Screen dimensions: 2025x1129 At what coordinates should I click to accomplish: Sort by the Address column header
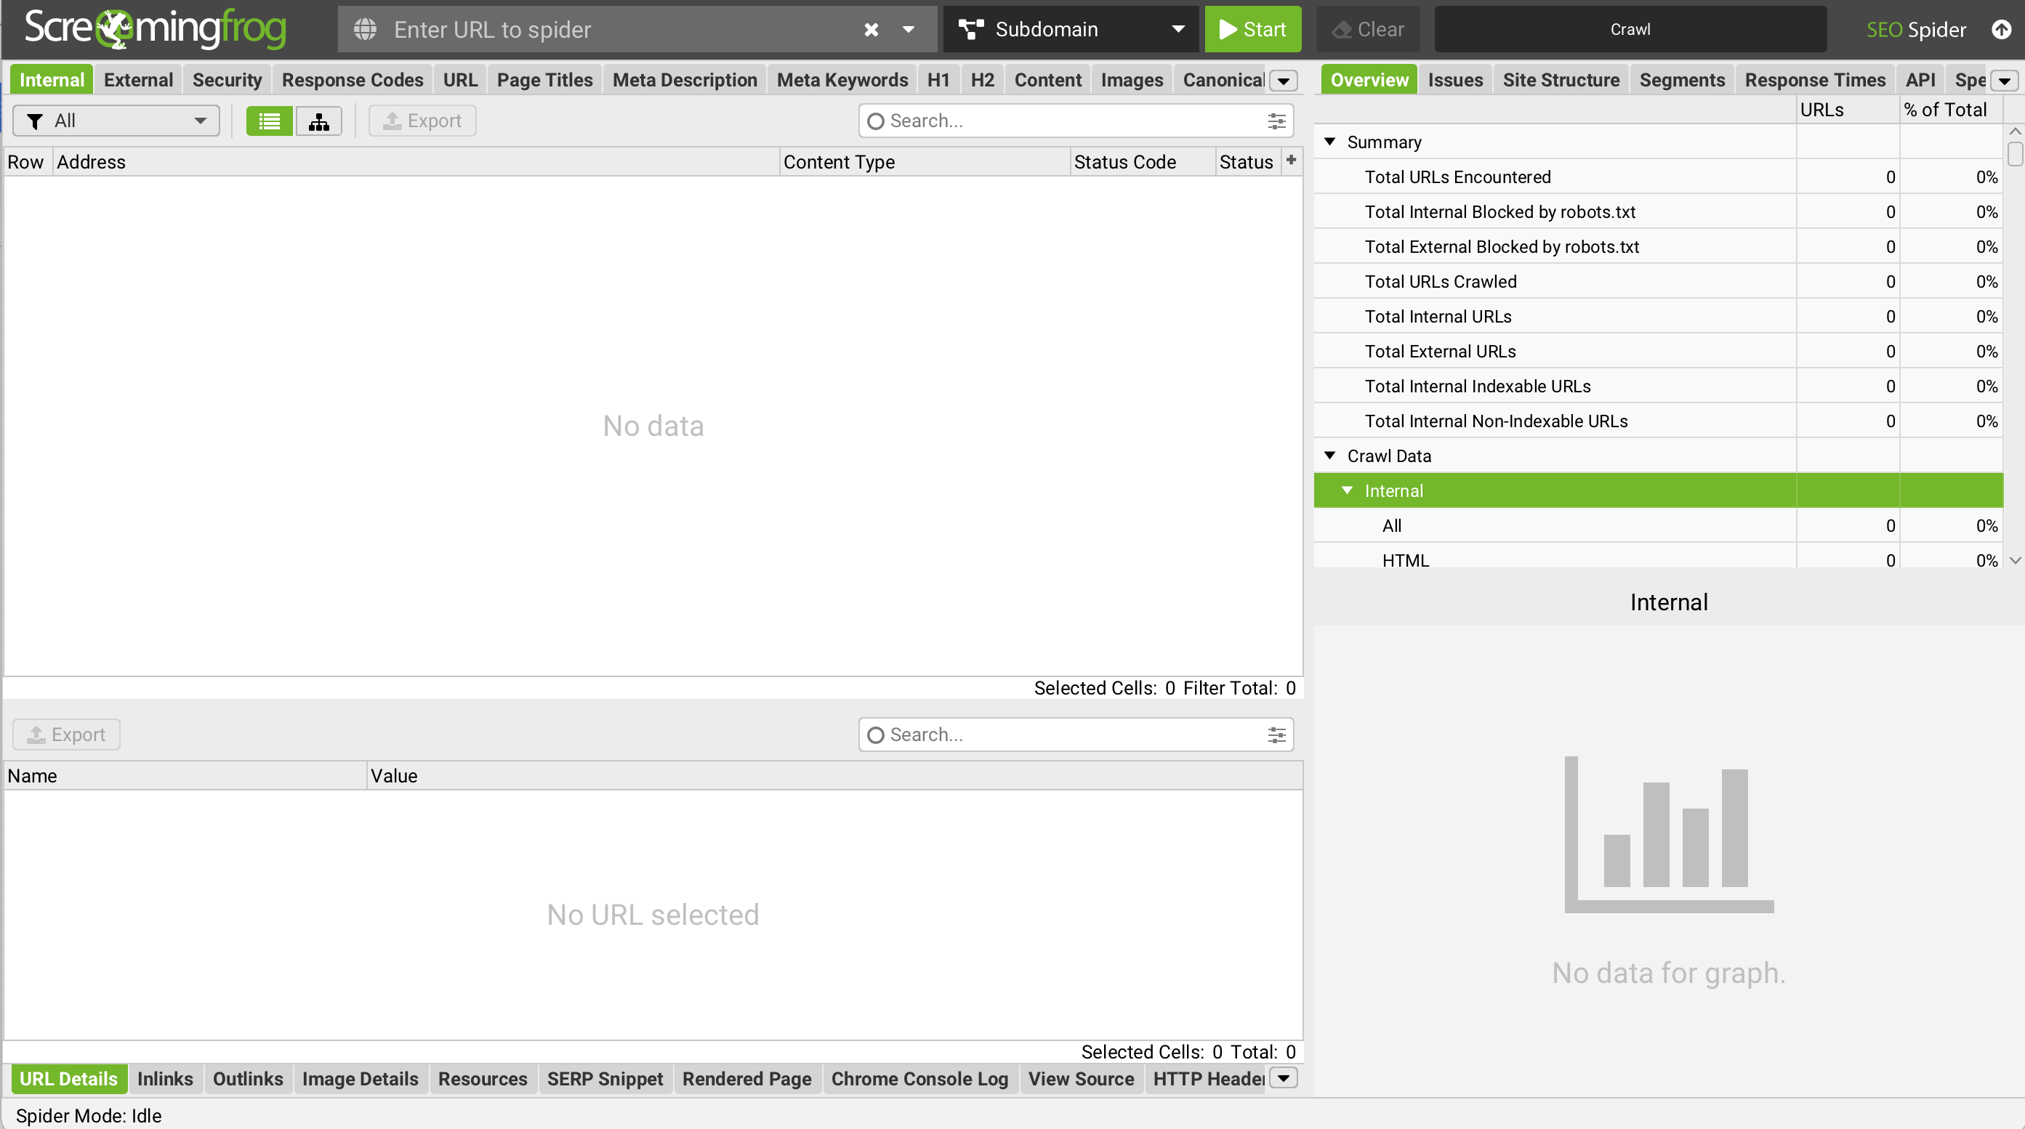[416, 162]
